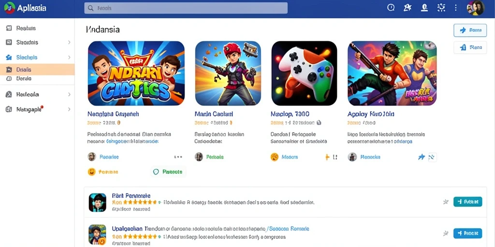Image resolution: width=495 pixels, height=247 pixels.
Task: Open the game controller thumbnail
Action: pos(304,73)
